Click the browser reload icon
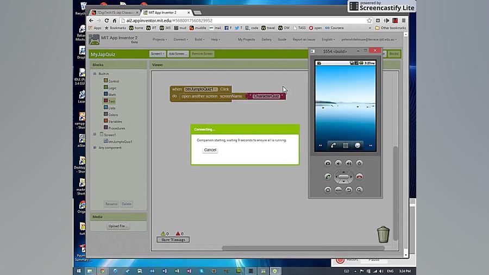Viewport: 489px width, 275px height. (106, 21)
